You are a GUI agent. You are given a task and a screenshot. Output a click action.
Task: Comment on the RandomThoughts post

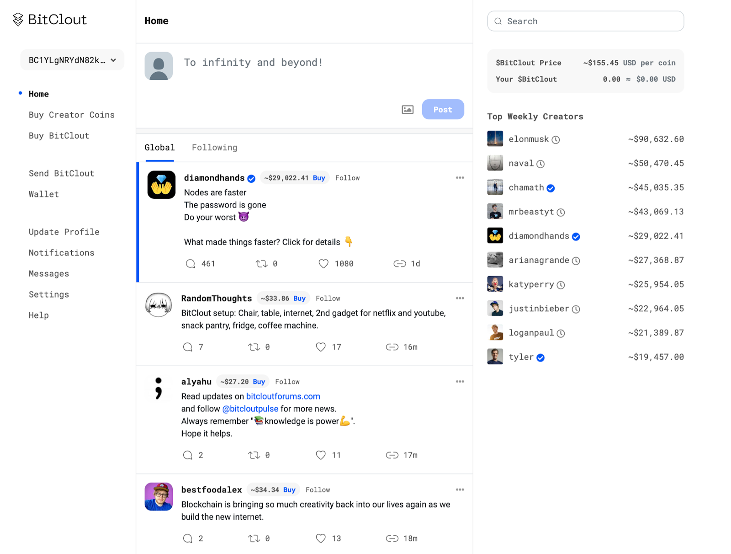coord(188,347)
